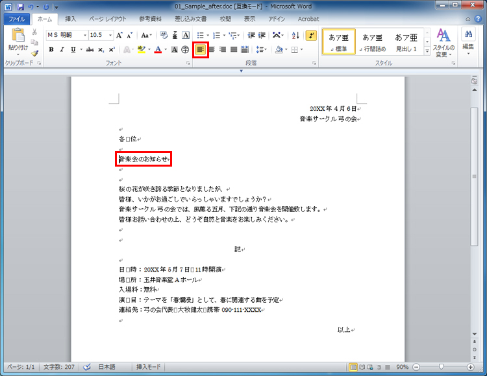Apply the 行間詰め style
This screenshot has height=376, width=487.
click(x=373, y=42)
